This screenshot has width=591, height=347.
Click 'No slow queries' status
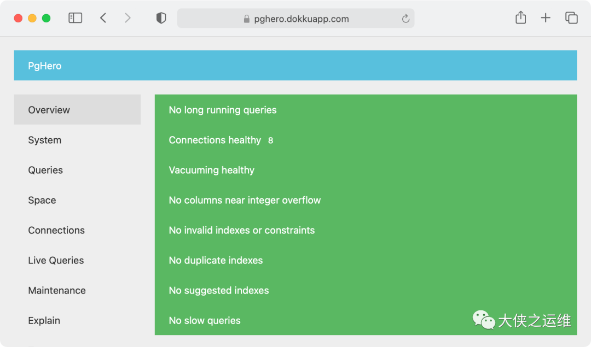[x=204, y=321]
